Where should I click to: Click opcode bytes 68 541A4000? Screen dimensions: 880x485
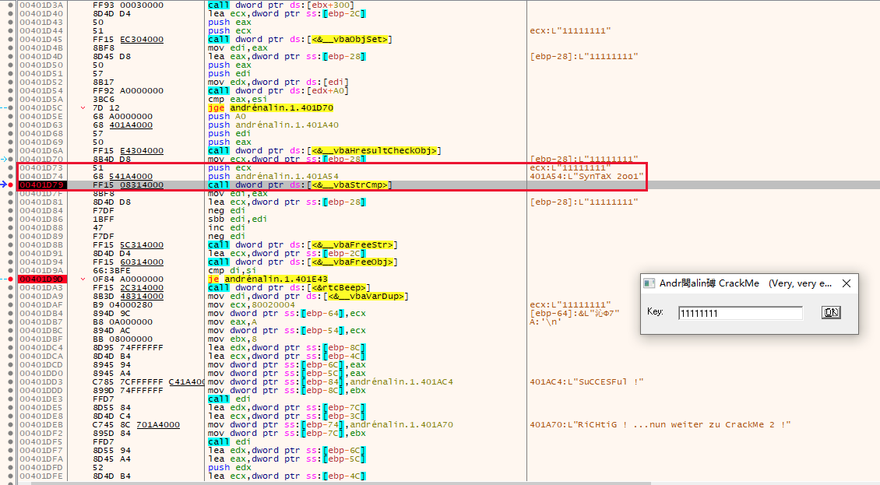click(122, 176)
